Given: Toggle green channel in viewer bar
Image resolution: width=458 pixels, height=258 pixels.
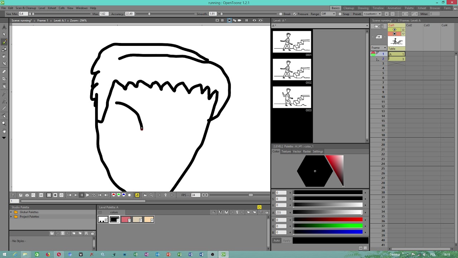Looking at the screenshot, I should pyautogui.click(x=118, y=195).
